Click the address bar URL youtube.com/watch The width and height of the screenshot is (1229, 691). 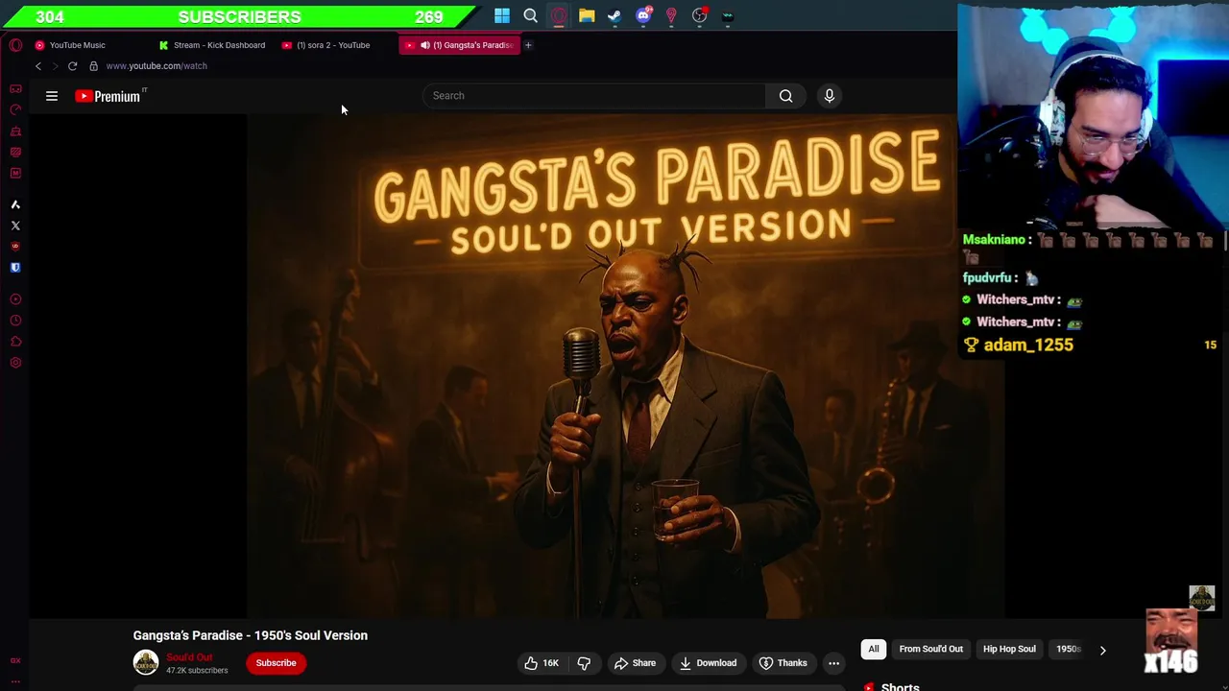[157, 66]
